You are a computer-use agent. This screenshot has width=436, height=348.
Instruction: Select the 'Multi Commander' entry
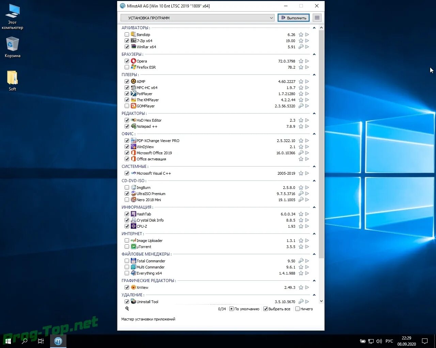(151, 267)
